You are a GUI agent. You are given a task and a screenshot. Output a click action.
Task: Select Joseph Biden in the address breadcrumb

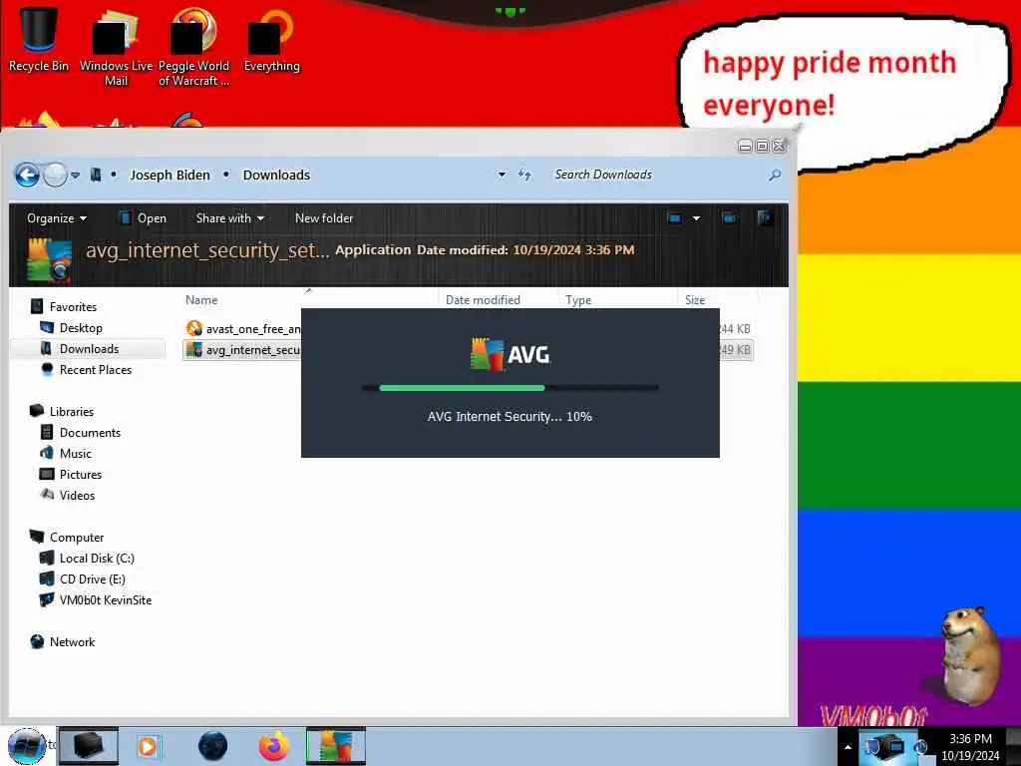[170, 175]
